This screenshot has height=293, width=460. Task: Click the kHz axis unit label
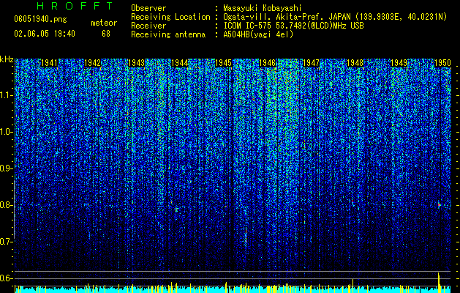(7, 59)
